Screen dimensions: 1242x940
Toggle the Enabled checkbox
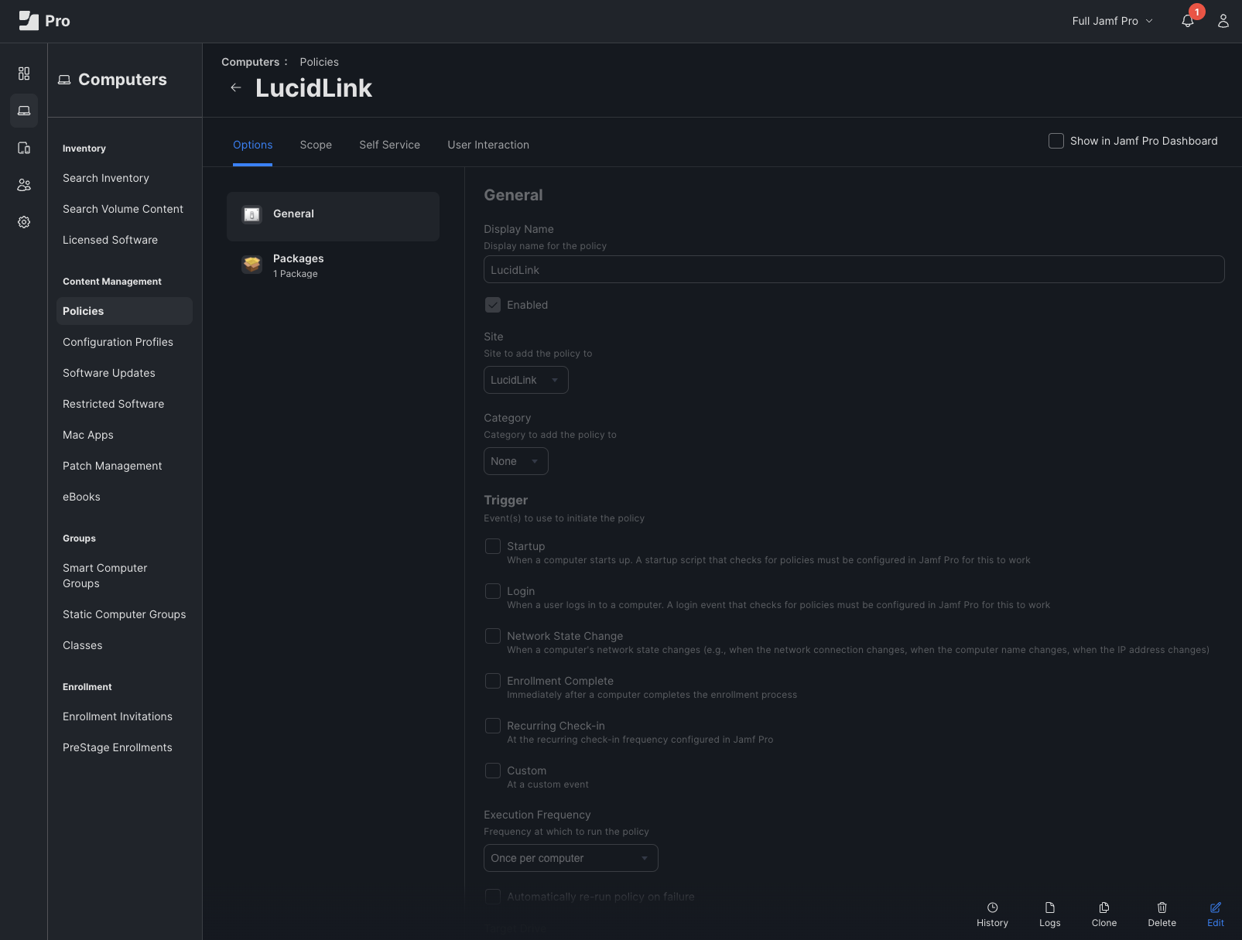pyautogui.click(x=493, y=305)
